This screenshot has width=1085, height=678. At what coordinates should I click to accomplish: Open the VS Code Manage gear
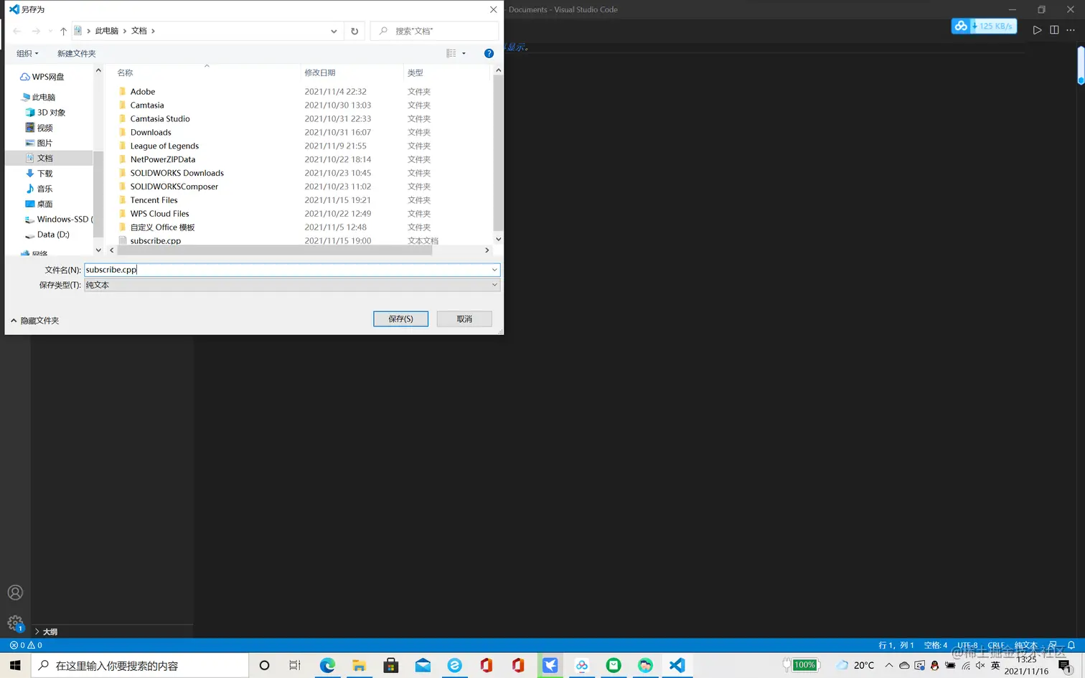click(15, 623)
